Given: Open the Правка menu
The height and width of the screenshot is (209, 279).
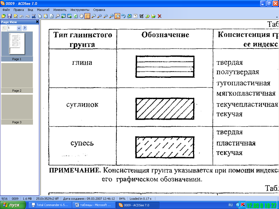Looking at the screenshot, I should [x=19, y=10].
